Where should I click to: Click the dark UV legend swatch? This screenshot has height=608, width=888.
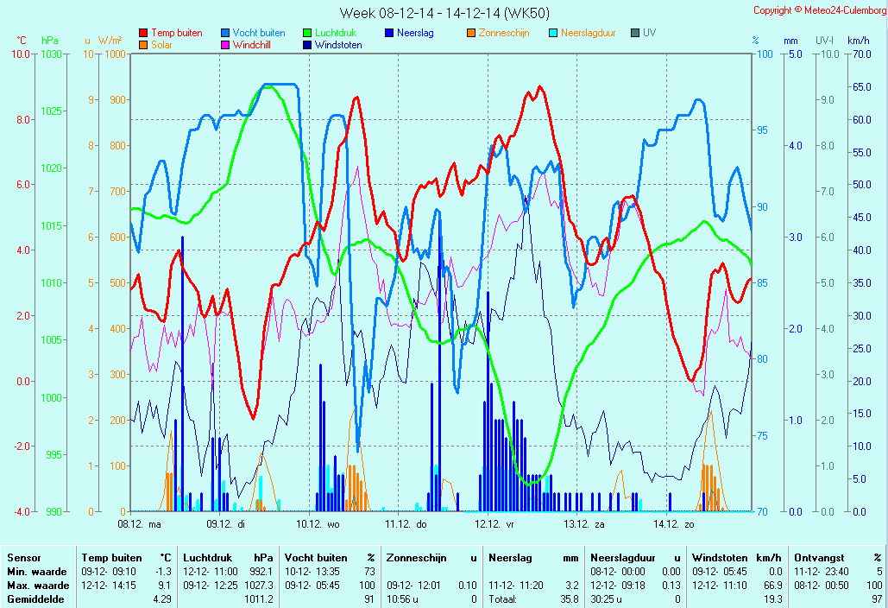pos(635,34)
